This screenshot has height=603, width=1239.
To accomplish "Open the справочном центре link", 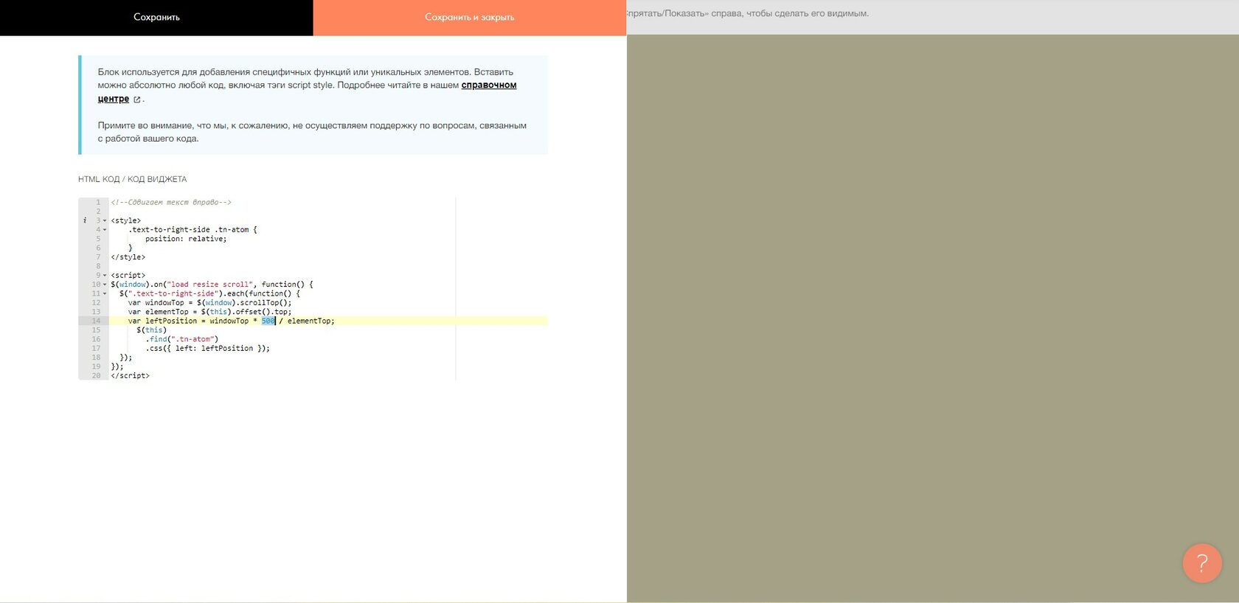I will tap(489, 86).
